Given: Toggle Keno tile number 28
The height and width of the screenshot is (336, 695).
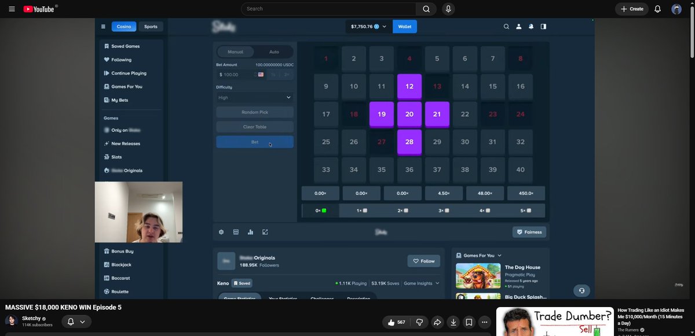Looking at the screenshot, I should tap(409, 142).
